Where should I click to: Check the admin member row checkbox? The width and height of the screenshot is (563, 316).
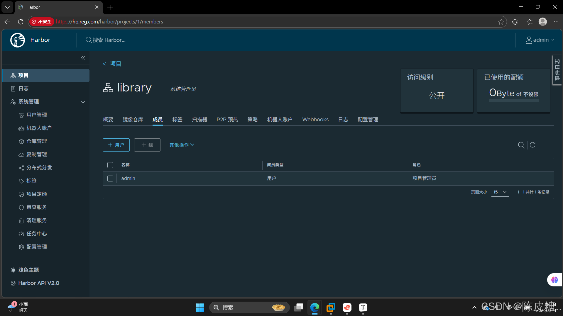(x=110, y=179)
